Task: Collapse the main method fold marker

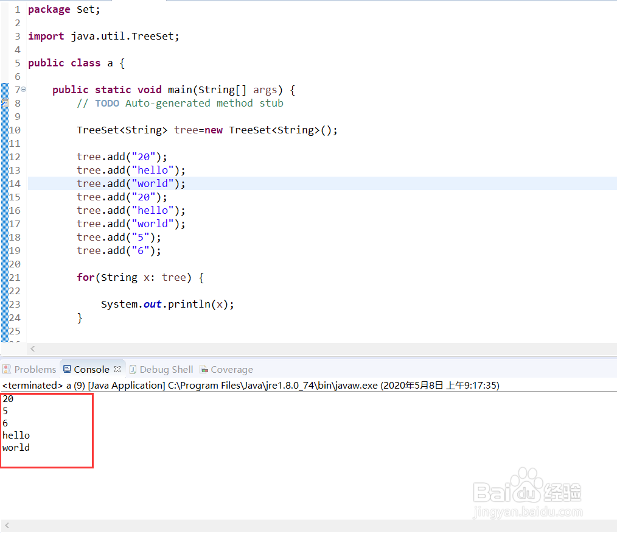Action: [23, 90]
